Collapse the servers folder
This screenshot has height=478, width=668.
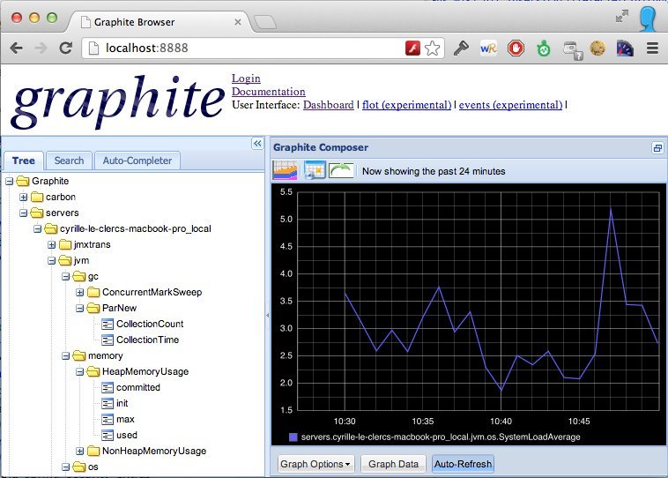pos(23,213)
